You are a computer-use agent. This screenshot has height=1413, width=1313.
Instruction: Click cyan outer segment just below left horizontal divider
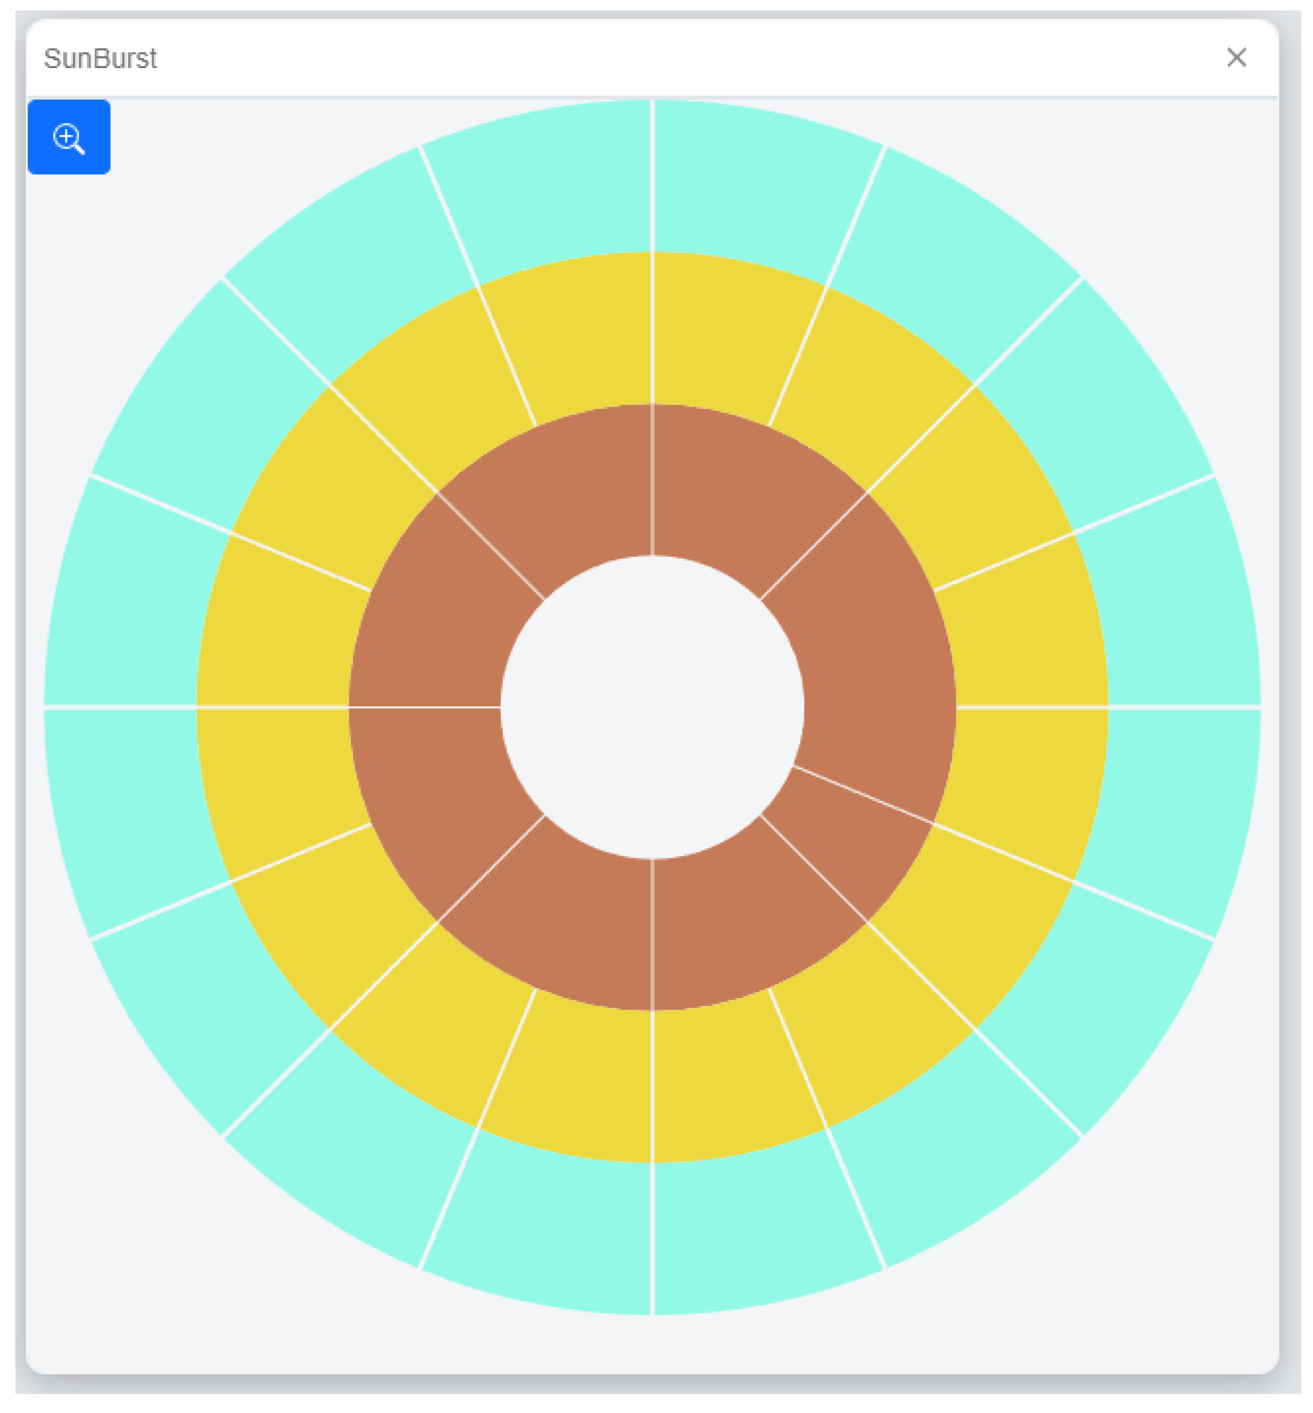[131, 810]
